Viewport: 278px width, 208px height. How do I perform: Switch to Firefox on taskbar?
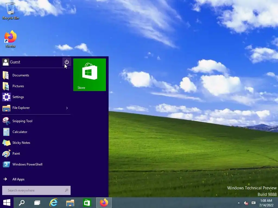click(104, 203)
